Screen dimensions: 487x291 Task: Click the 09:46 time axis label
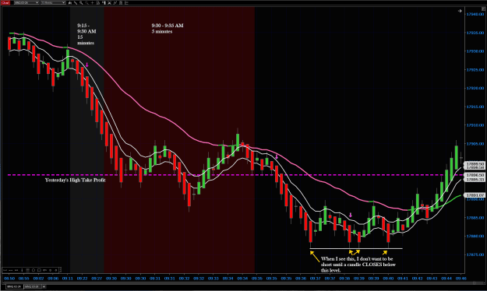461,279
